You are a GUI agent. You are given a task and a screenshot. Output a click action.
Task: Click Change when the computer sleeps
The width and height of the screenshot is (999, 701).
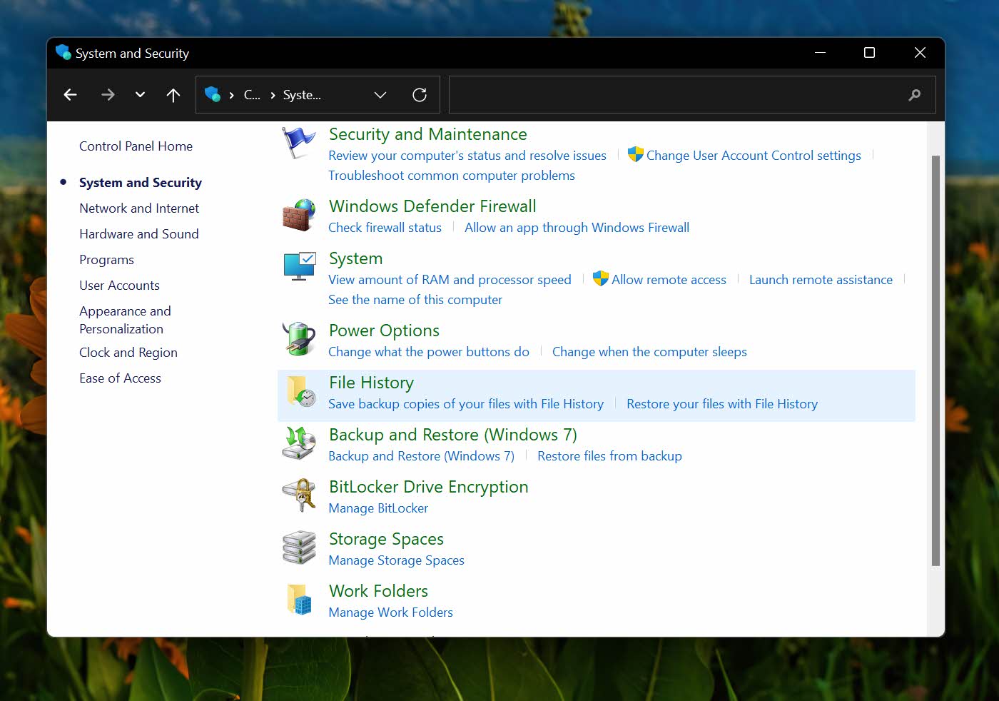click(x=649, y=352)
